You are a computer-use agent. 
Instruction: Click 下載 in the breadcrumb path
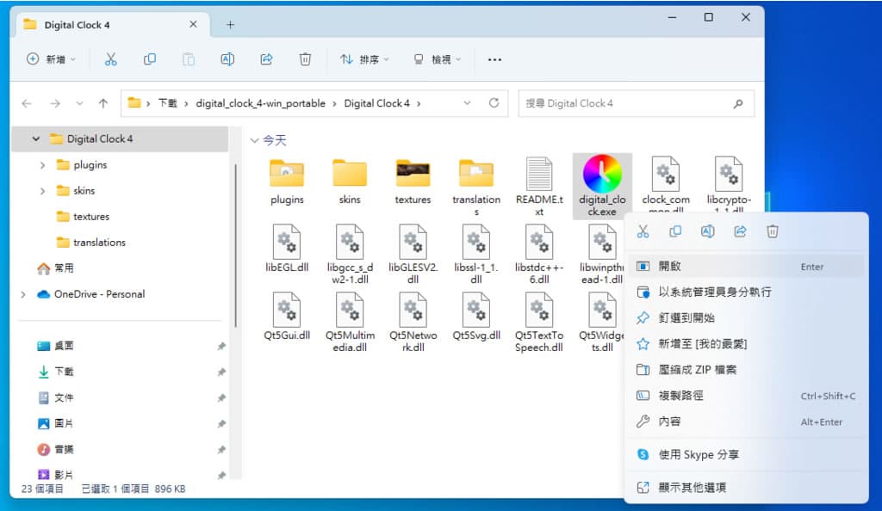click(x=168, y=103)
